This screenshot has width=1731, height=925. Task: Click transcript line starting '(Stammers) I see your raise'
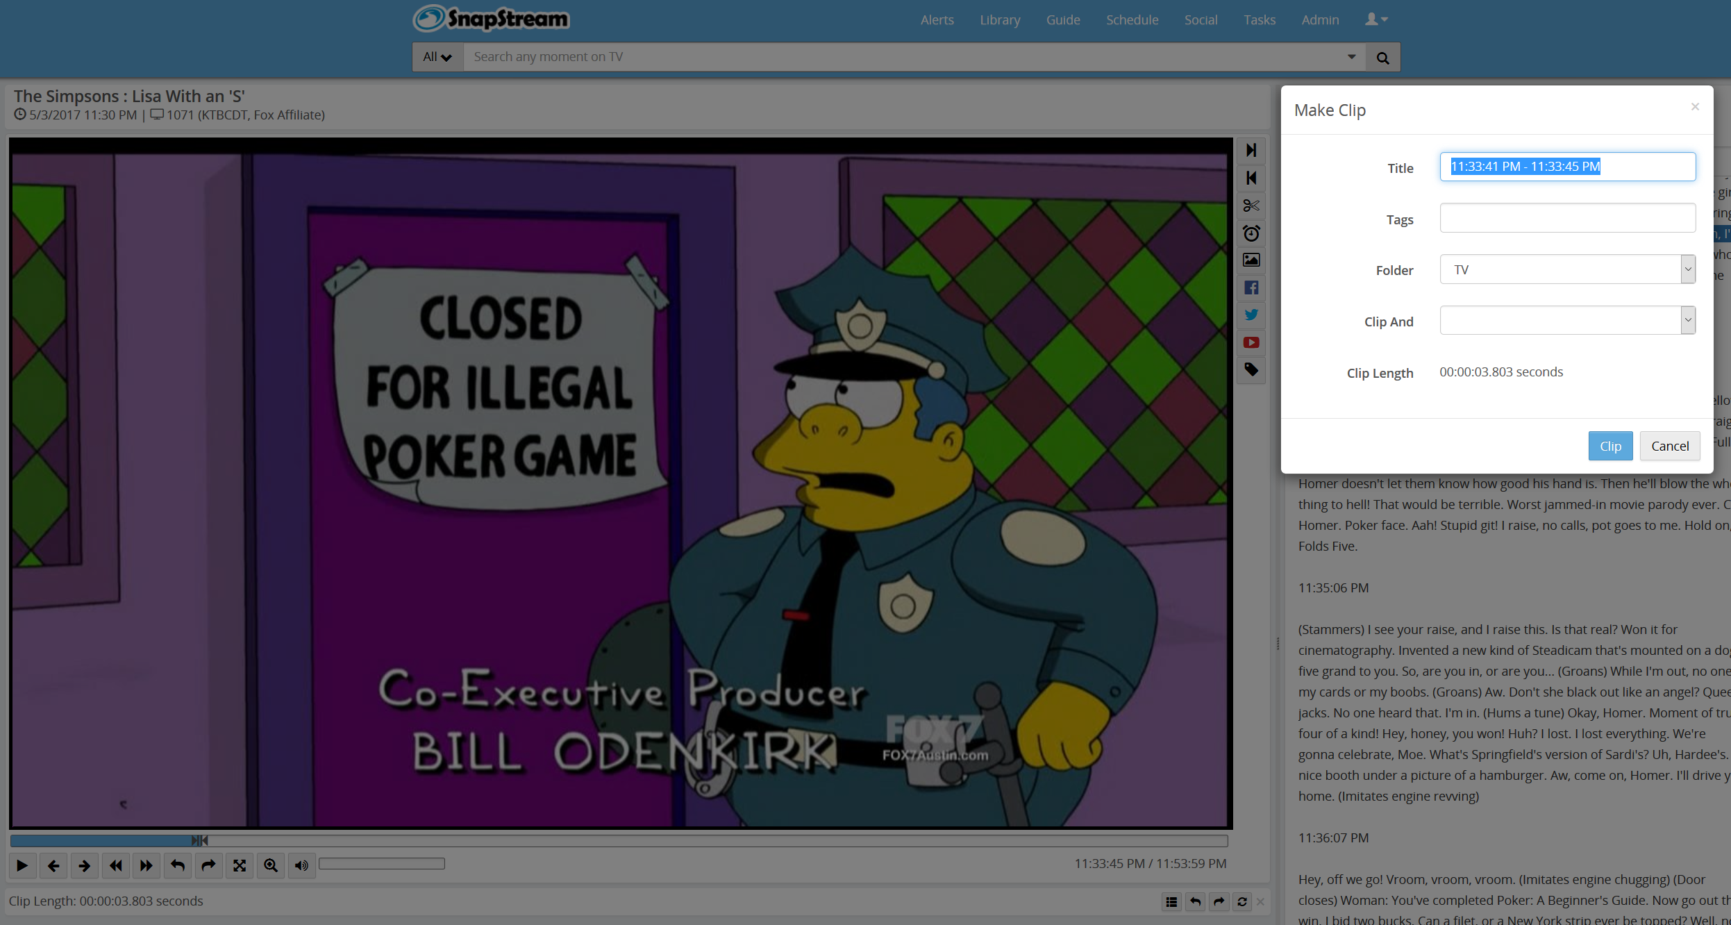coord(1488,630)
